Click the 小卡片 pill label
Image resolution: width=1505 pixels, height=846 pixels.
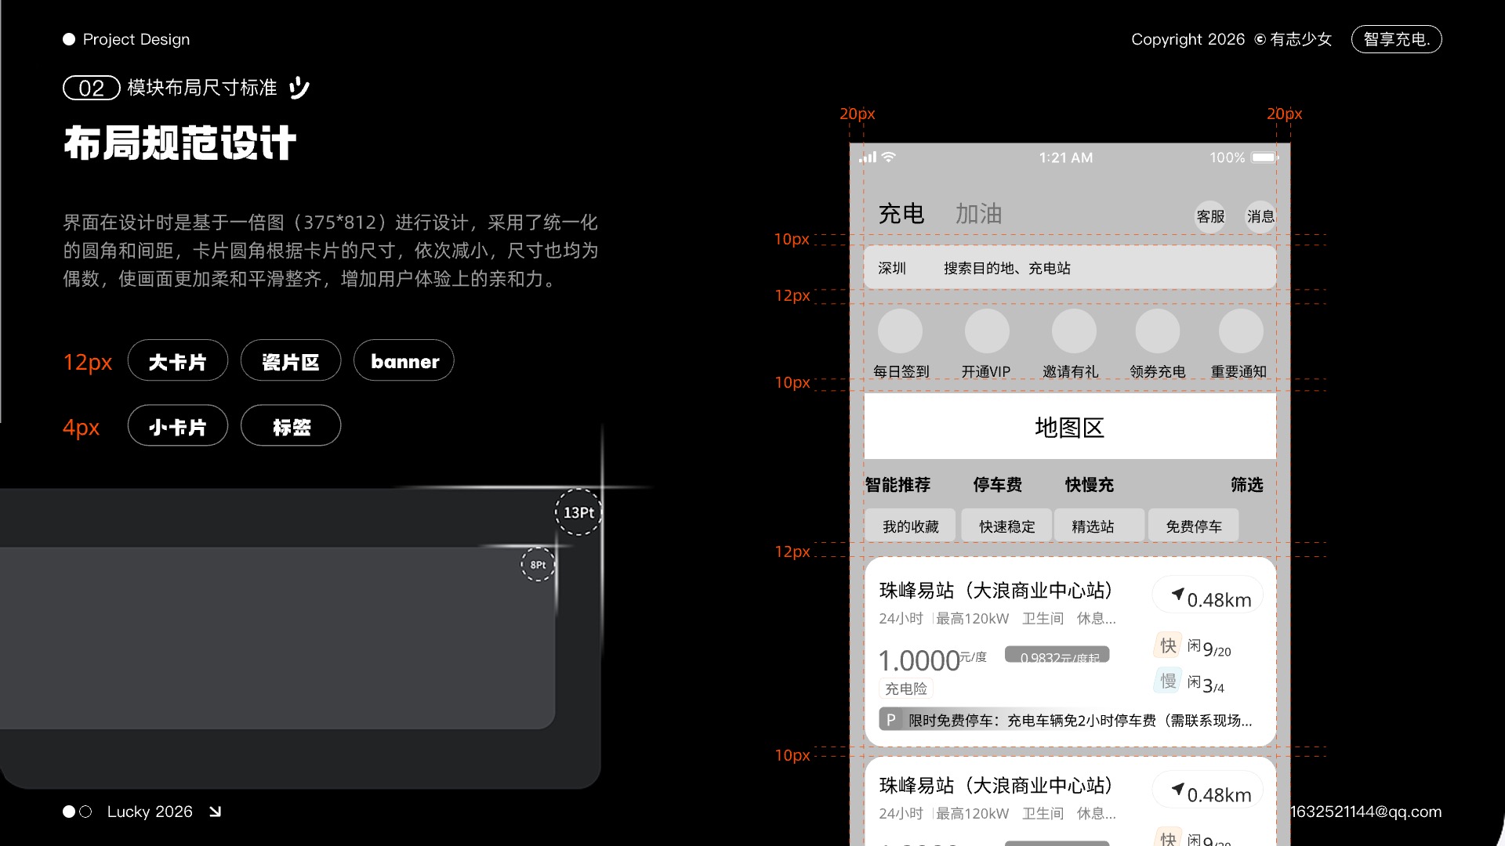click(x=178, y=425)
